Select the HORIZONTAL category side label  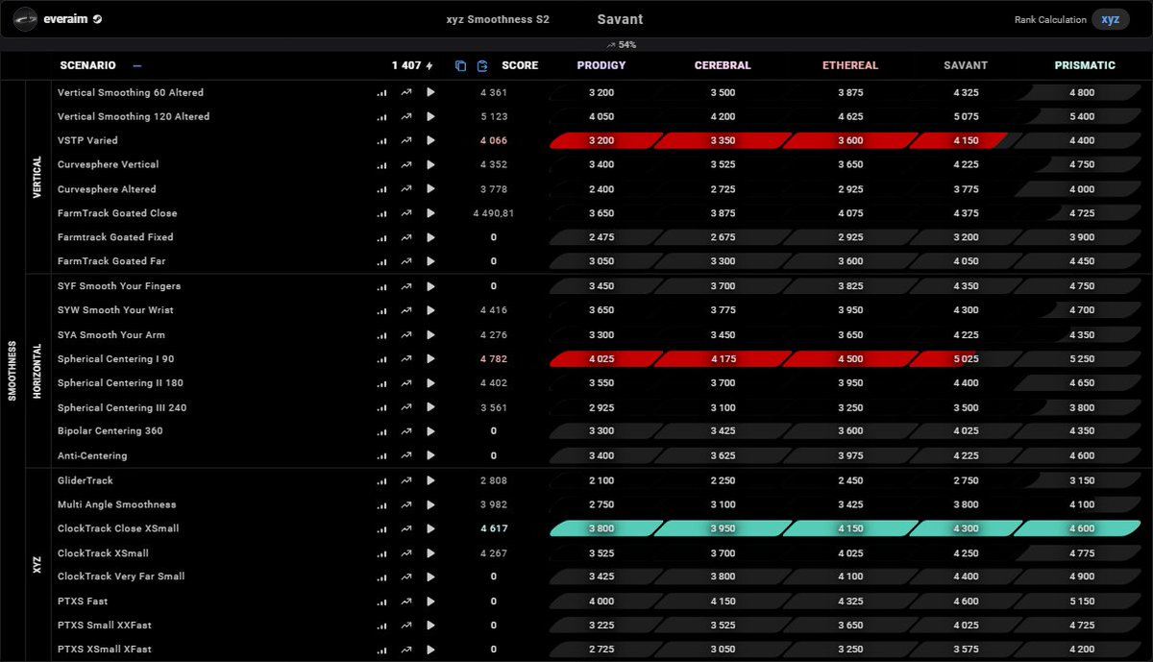pyautogui.click(x=37, y=371)
